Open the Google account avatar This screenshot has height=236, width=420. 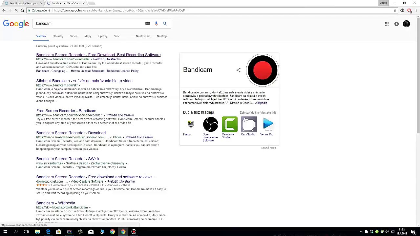(406, 24)
